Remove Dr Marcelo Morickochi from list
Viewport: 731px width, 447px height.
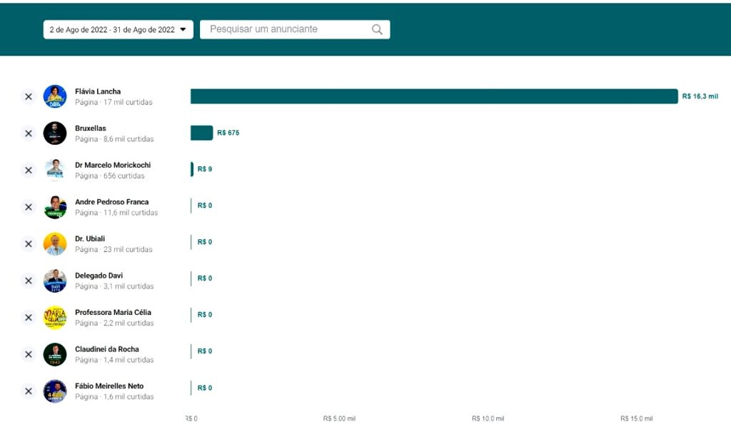click(29, 170)
